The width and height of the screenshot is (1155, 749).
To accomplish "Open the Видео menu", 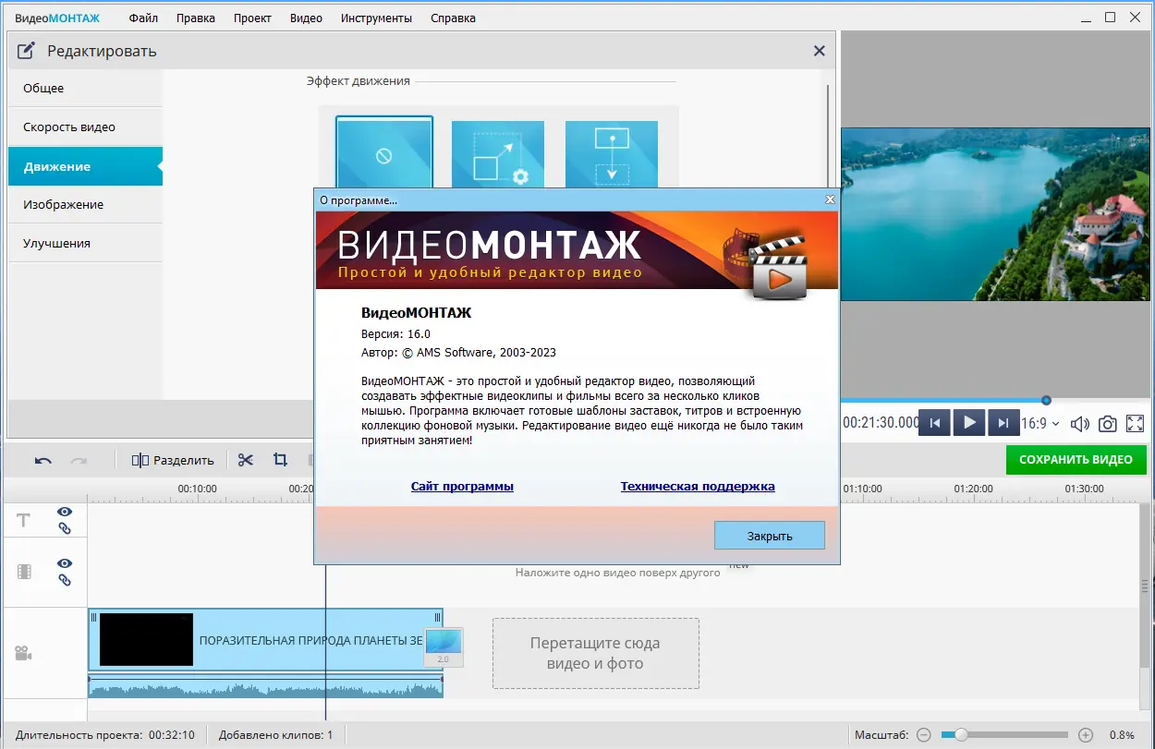I will point(306,18).
